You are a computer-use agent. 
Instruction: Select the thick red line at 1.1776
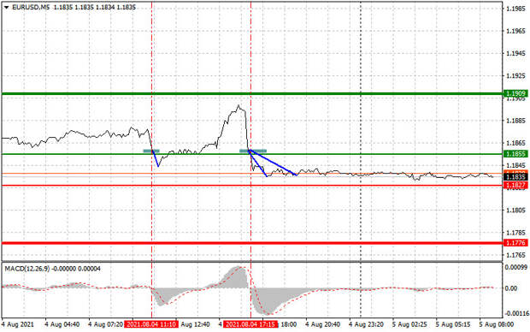coord(252,243)
